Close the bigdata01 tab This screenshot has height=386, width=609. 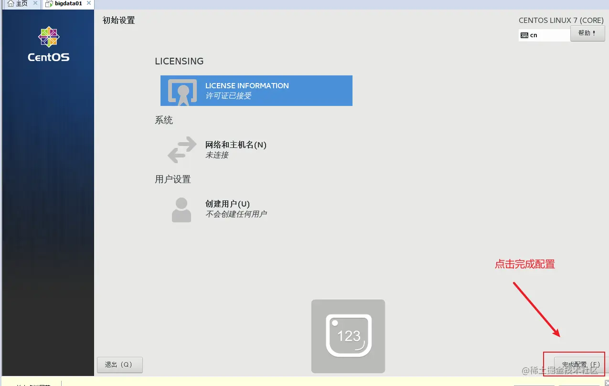click(88, 3)
